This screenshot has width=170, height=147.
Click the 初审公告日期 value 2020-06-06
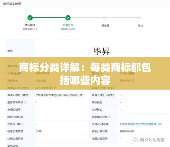pos(127,131)
